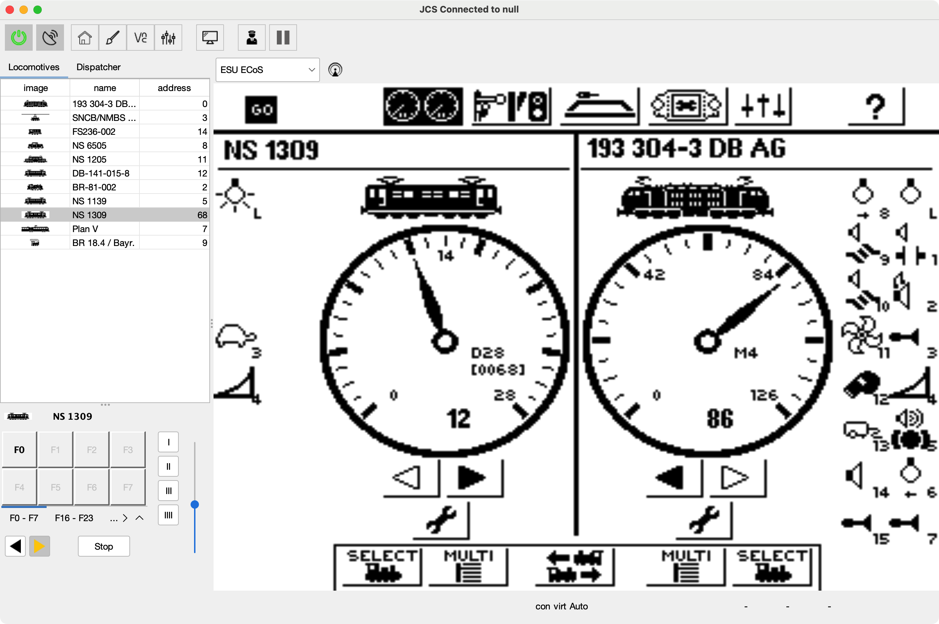This screenshot has width=939, height=624.
Task: Toggle F7 function button
Action: pyautogui.click(x=128, y=487)
